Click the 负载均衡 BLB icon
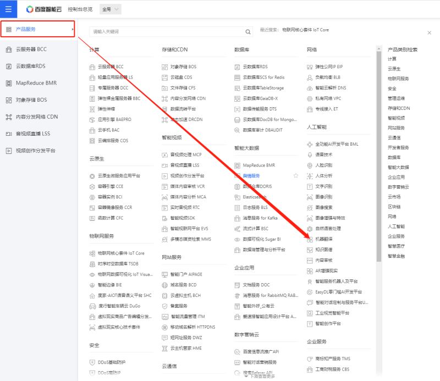 [310, 78]
